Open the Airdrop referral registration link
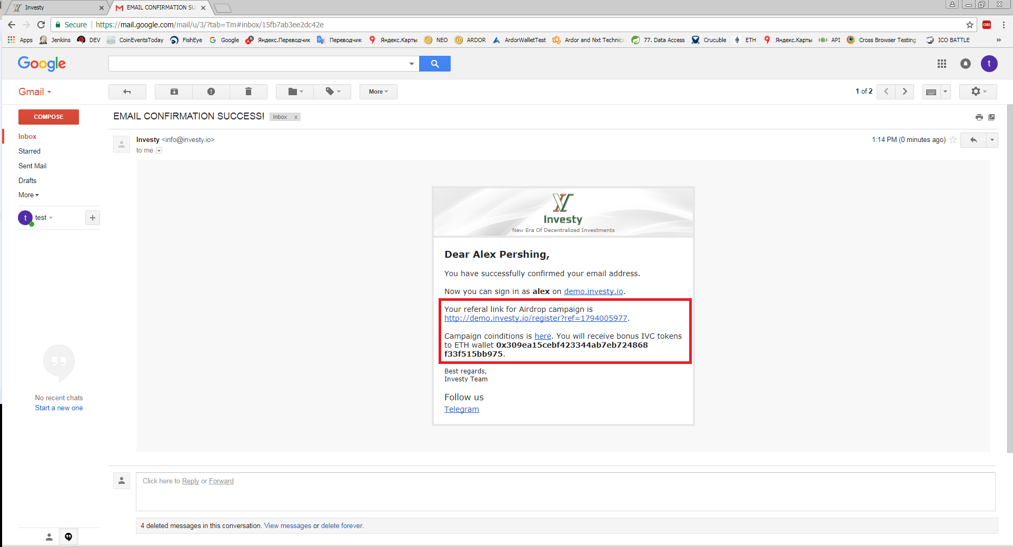This screenshot has height=547, width=1013. coord(535,318)
